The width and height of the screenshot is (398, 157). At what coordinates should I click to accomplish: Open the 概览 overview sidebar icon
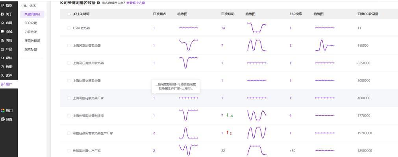[2, 5]
